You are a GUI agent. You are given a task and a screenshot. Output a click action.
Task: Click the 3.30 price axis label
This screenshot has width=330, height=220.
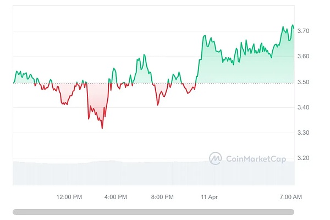tap(303, 133)
